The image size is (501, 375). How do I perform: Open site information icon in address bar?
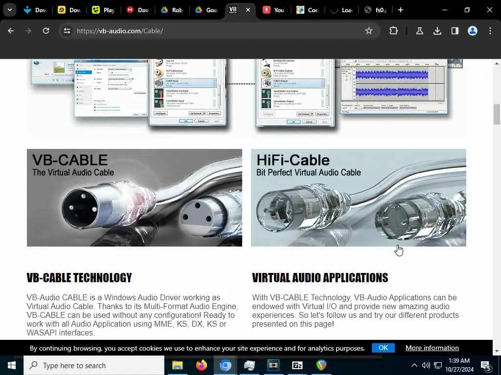pos(67,31)
